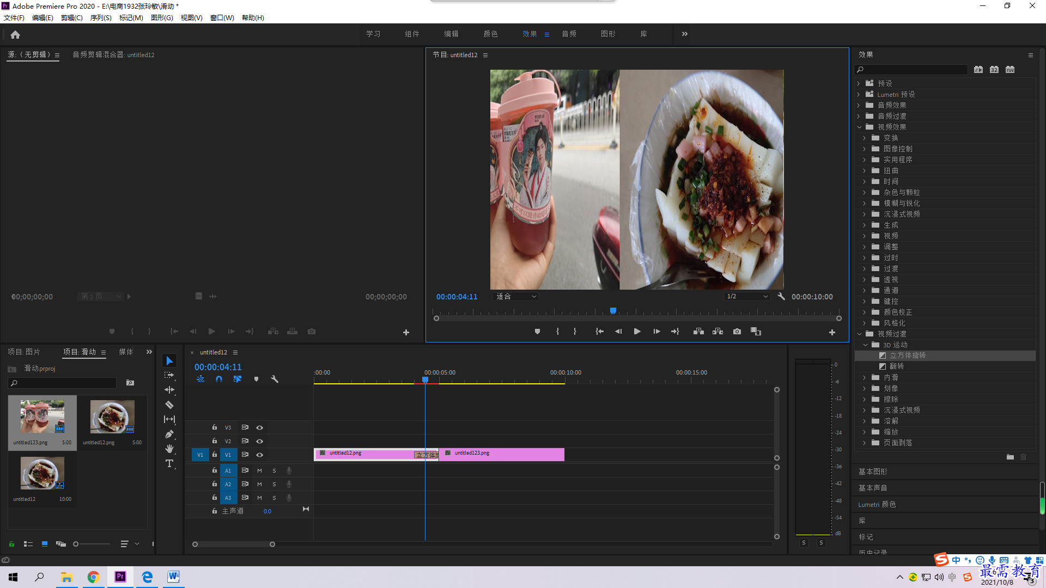This screenshot has width=1046, height=588.
Task: Play the program monitor sequence
Action: pyautogui.click(x=637, y=332)
